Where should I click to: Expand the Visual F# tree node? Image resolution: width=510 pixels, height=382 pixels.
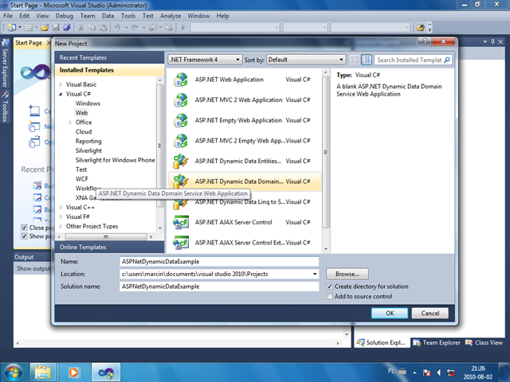coord(61,216)
